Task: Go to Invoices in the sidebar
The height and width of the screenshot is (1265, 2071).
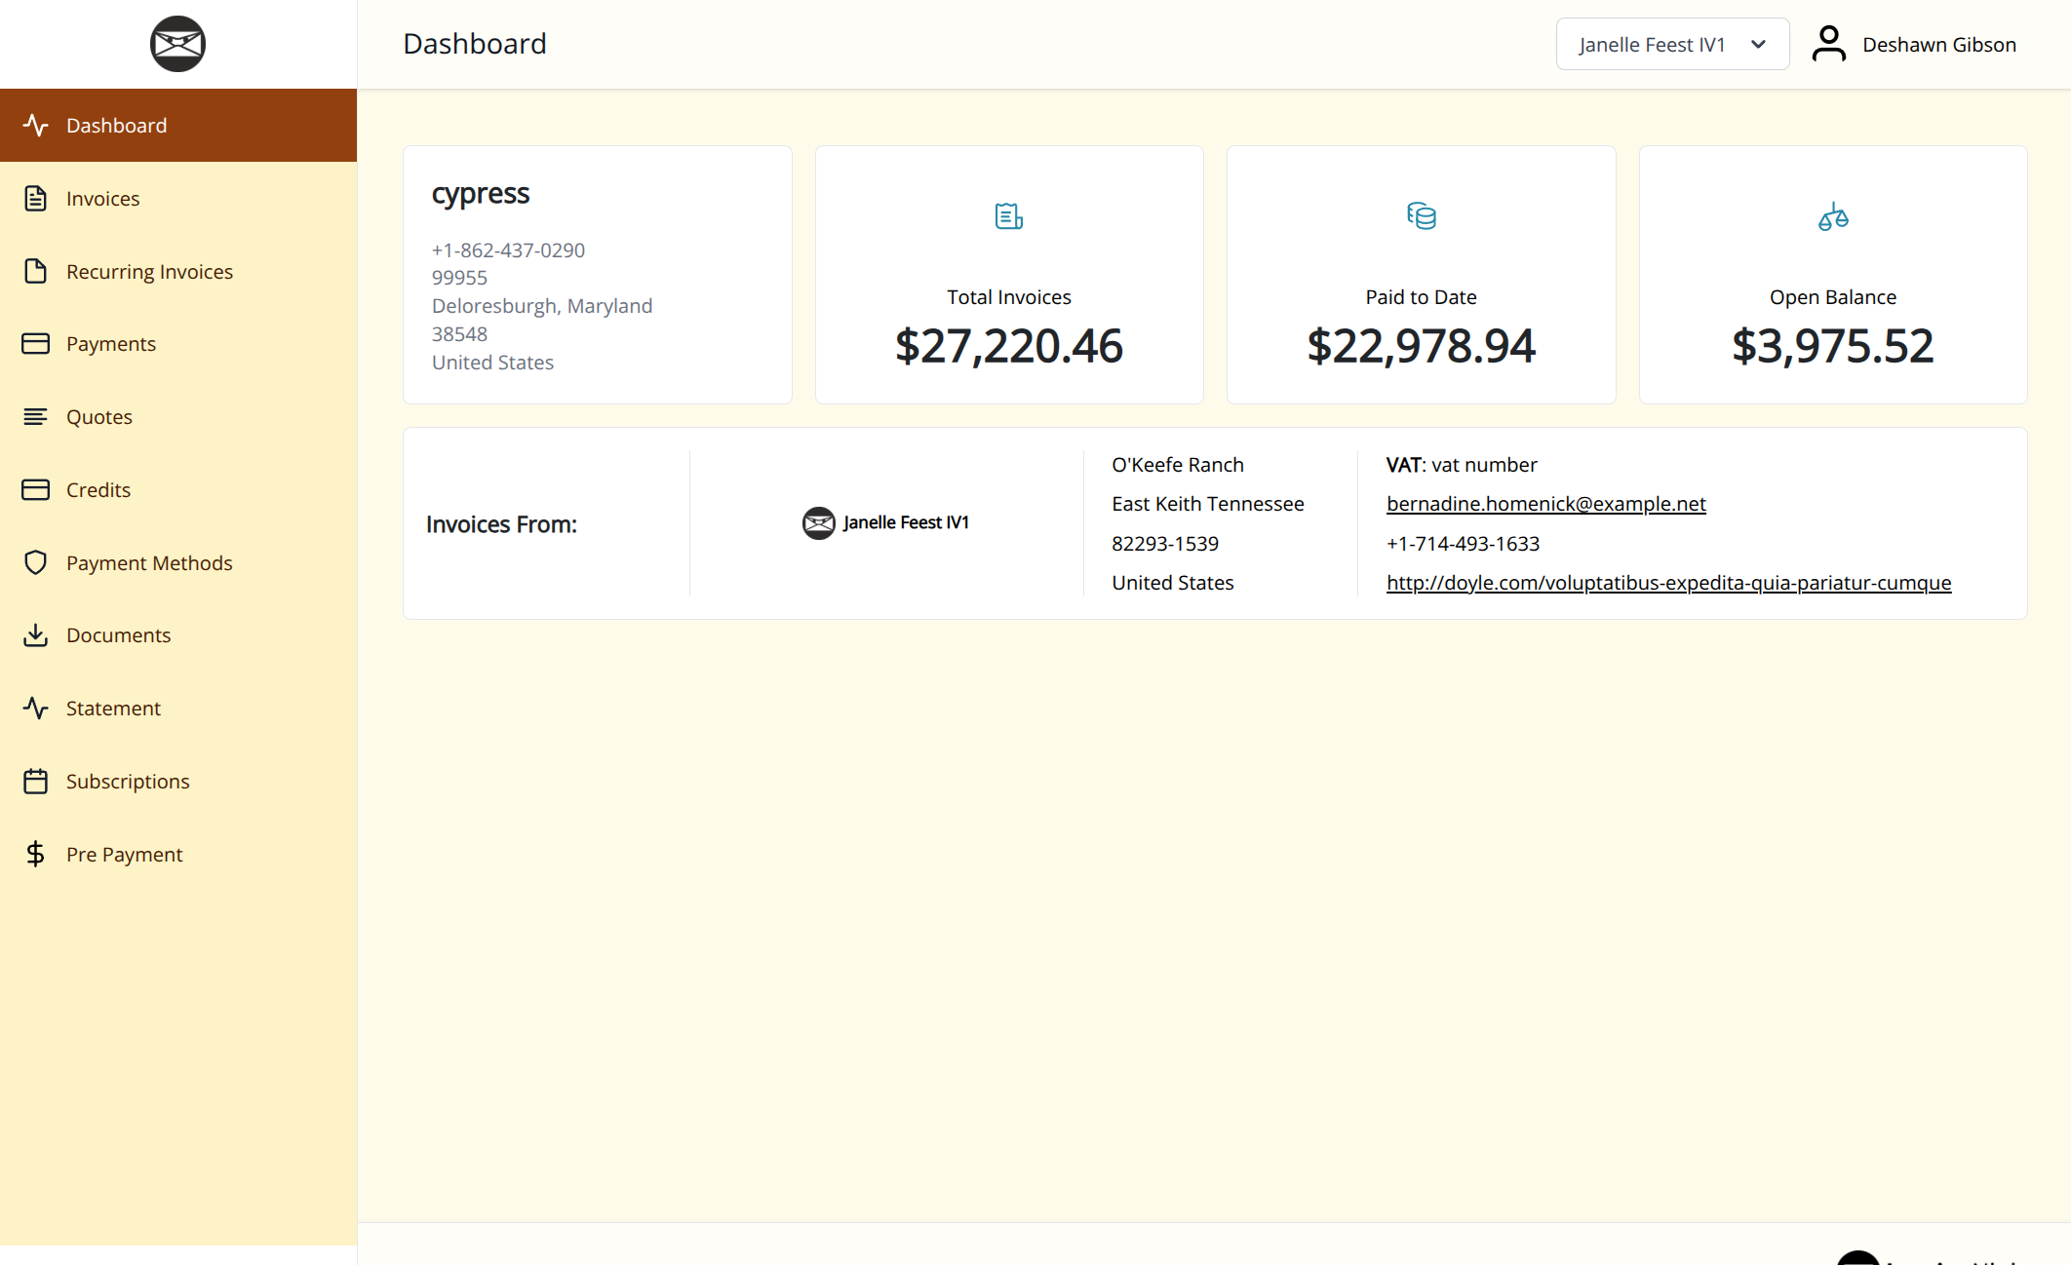Action: tap(178, 198)
